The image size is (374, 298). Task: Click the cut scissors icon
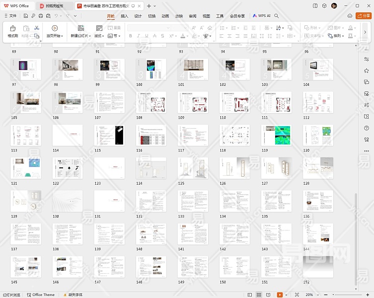tap(36, 28)
